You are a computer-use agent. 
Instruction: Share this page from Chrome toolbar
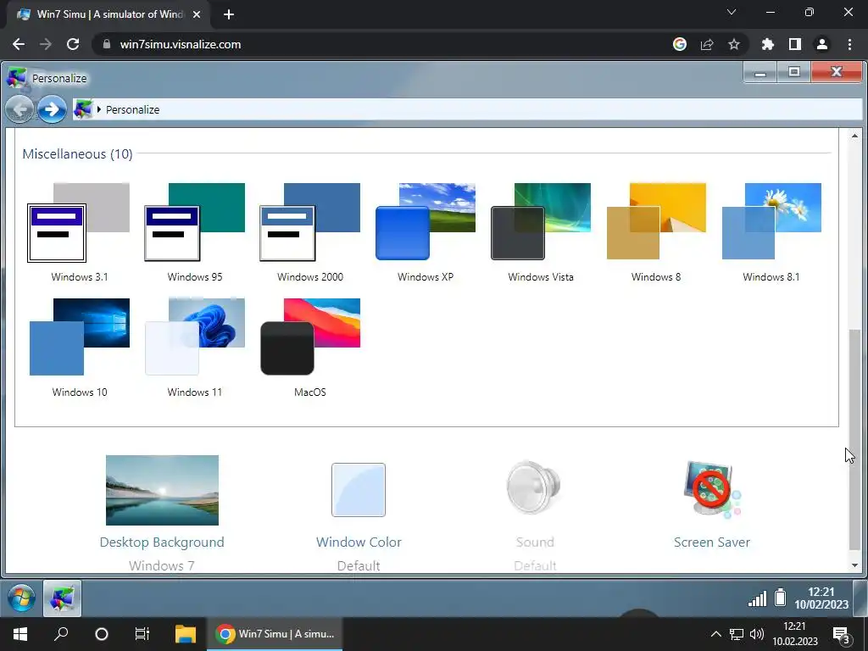[x=707, y=44]
